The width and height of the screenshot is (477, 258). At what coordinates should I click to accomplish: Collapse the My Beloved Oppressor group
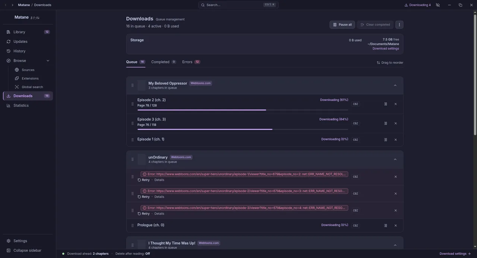(x=395, y=86)
